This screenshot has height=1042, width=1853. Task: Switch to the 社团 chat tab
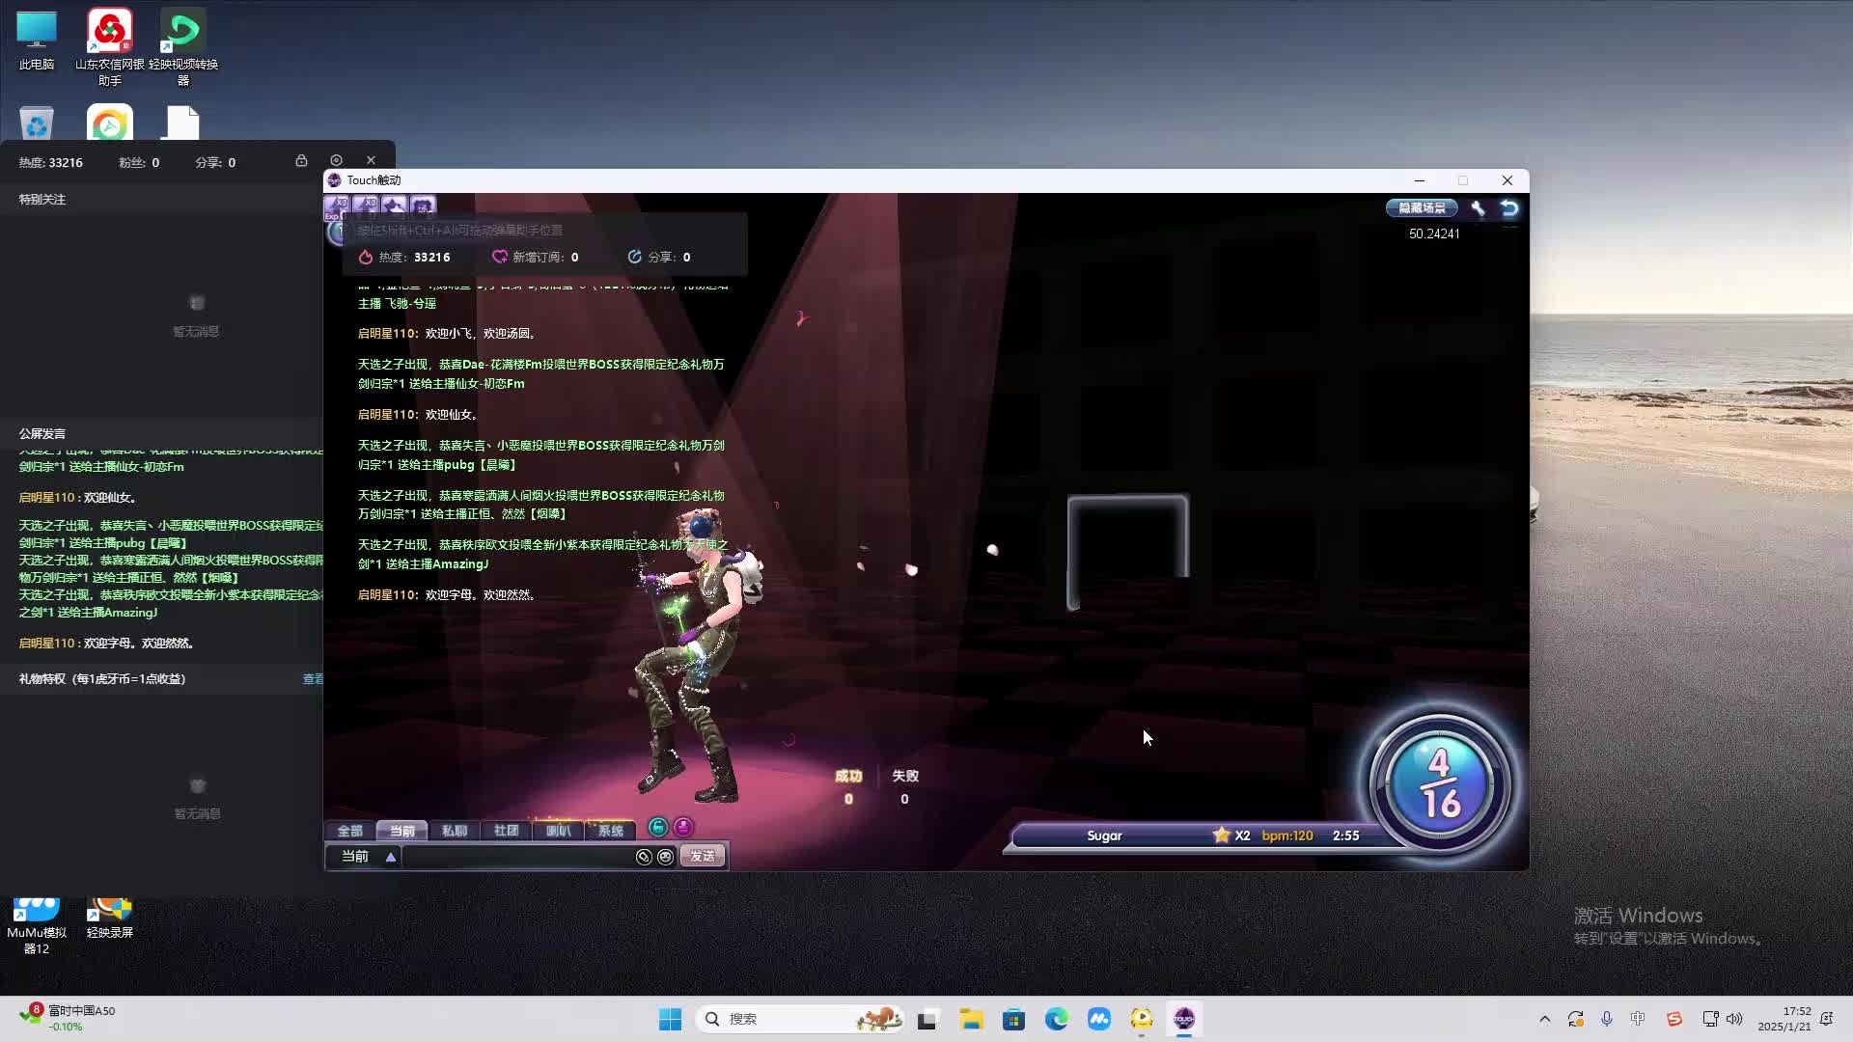click(x=506, y=831)
